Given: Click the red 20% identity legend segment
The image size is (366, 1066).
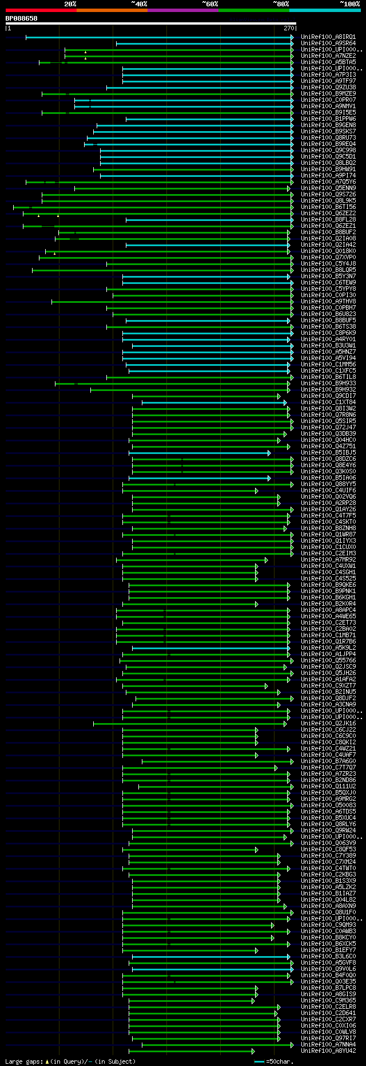Looking at the screenshot, I should pyautogui.click(x=41, y=10).
